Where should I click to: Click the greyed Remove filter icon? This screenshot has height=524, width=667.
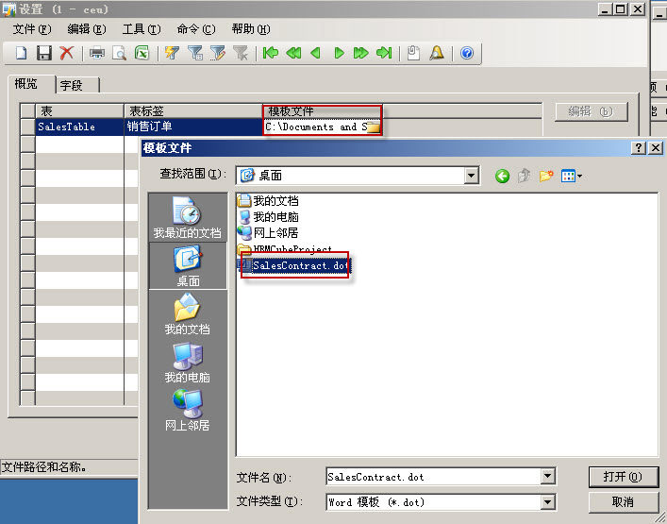click(241, 53)
